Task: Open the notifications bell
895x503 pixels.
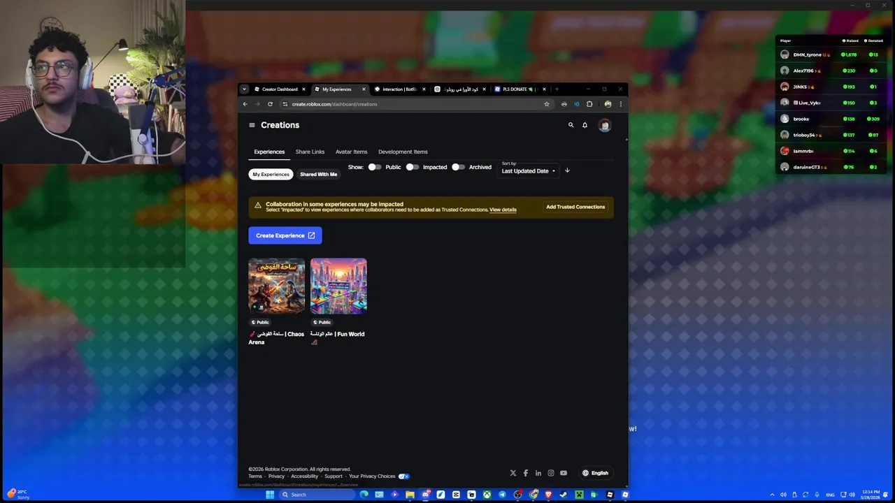Action: point(585,125)
